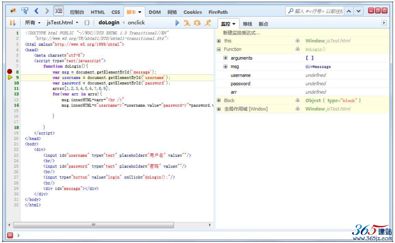Switch to the HTML tab
395x243 pixels.
98,12
